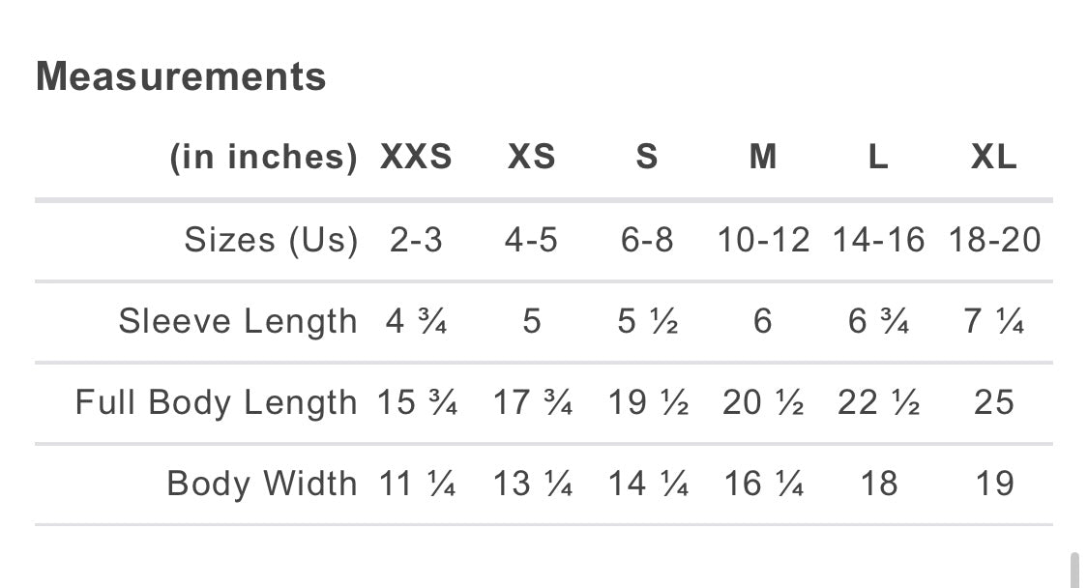Click the "(in inches)" header label
This screenshot has width=1088, height=588.
[x=263, y=157]
